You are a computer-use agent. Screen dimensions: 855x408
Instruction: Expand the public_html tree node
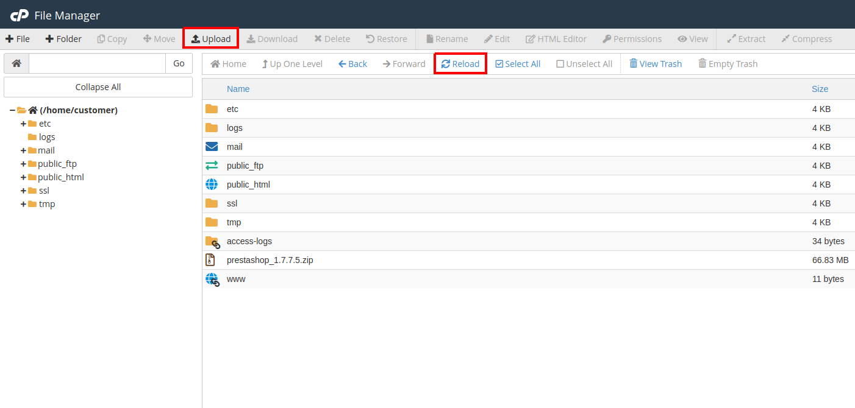click(23, 177)
